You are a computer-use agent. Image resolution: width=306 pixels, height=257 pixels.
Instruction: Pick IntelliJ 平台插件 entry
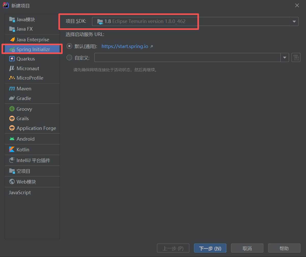pyautogui.click(x=32, y=160)
